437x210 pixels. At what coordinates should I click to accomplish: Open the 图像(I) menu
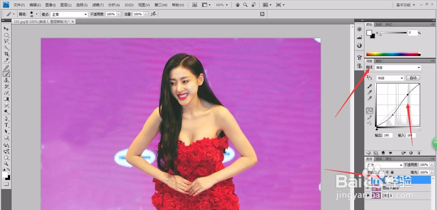point(50,5)
